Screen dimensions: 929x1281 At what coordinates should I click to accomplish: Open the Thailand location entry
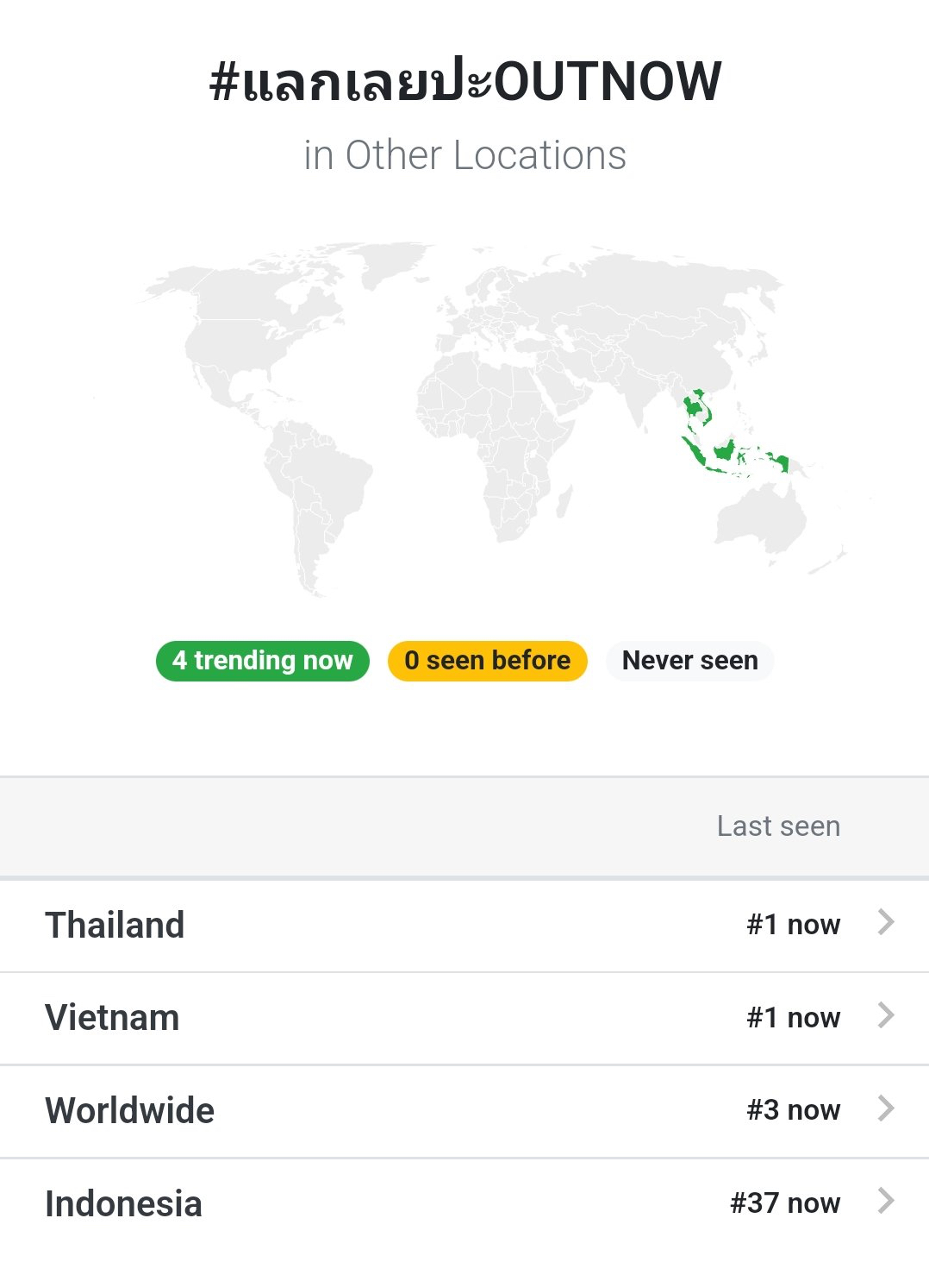[x=115, y=925]
